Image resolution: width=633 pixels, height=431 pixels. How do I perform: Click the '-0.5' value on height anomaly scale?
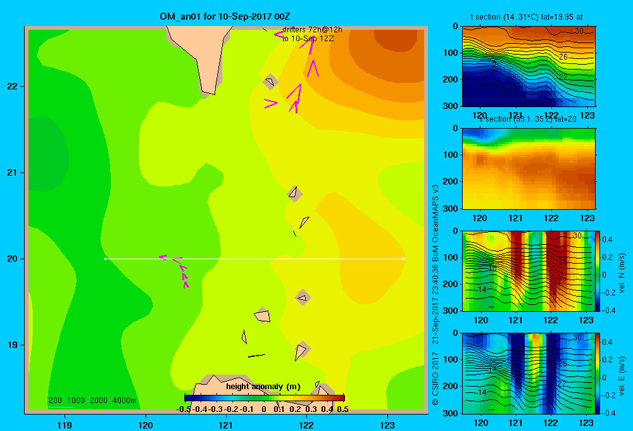(x=184, y=409)
